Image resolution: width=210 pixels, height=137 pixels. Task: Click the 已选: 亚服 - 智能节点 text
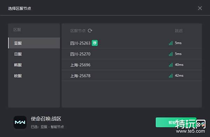(47, 127)
